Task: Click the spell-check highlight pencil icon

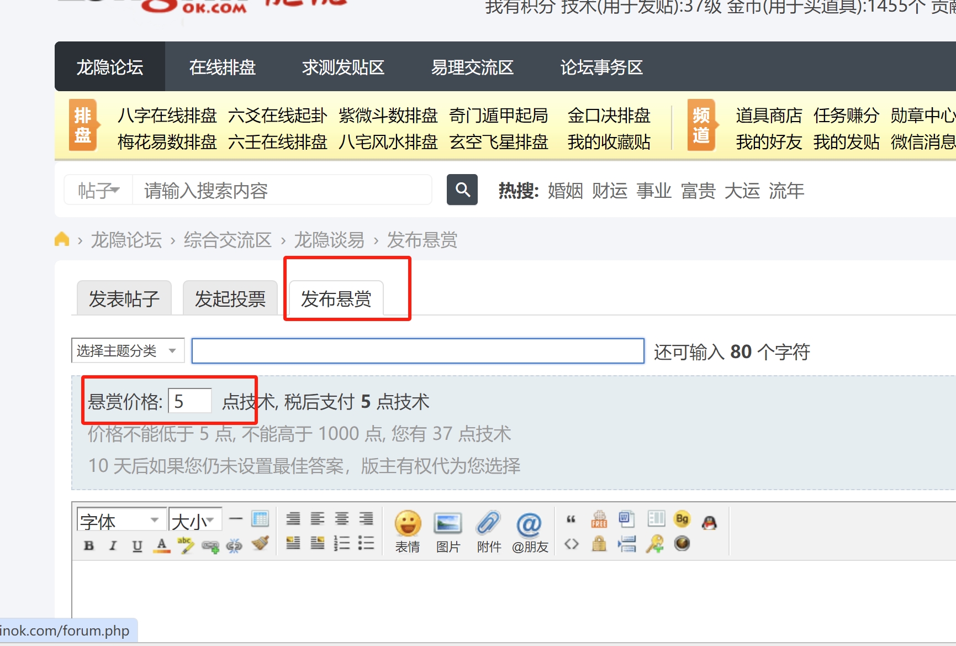Action: (186, 545)
